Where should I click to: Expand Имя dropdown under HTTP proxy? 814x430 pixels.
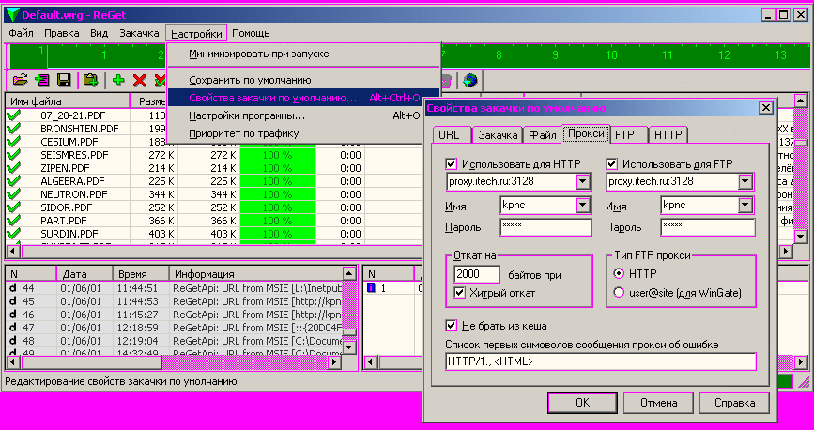point(583,206)
